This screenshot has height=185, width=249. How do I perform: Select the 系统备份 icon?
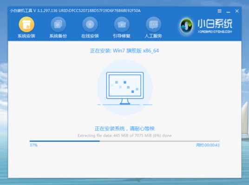click(x=58, y=25)
